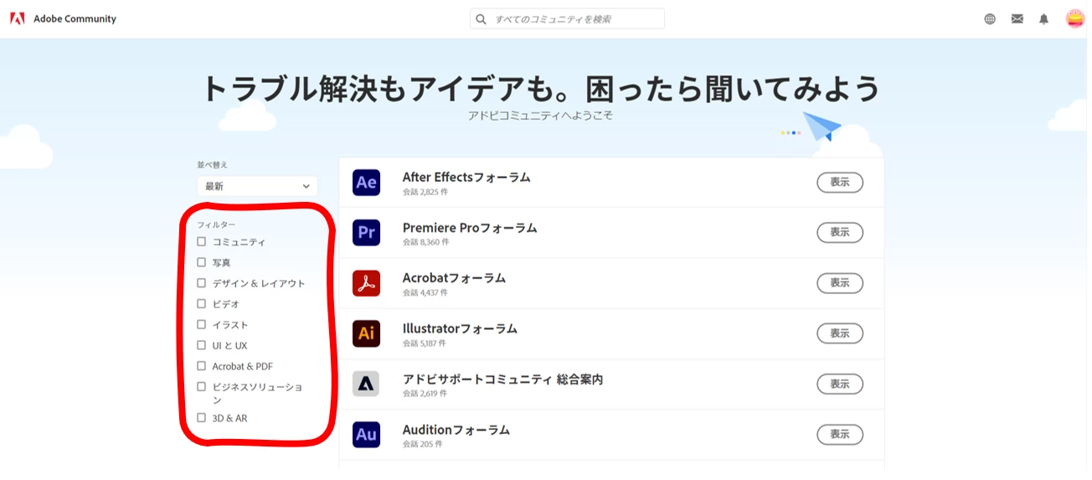
Task: Click the Adobe logo icon
Action: (x=17, y=18)
